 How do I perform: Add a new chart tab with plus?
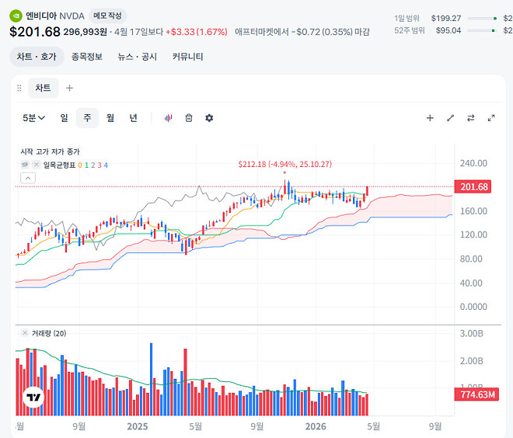(69, 88)
